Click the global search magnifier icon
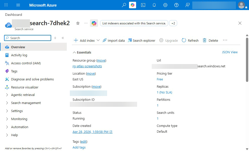The image size is (249, 151). 124,5
